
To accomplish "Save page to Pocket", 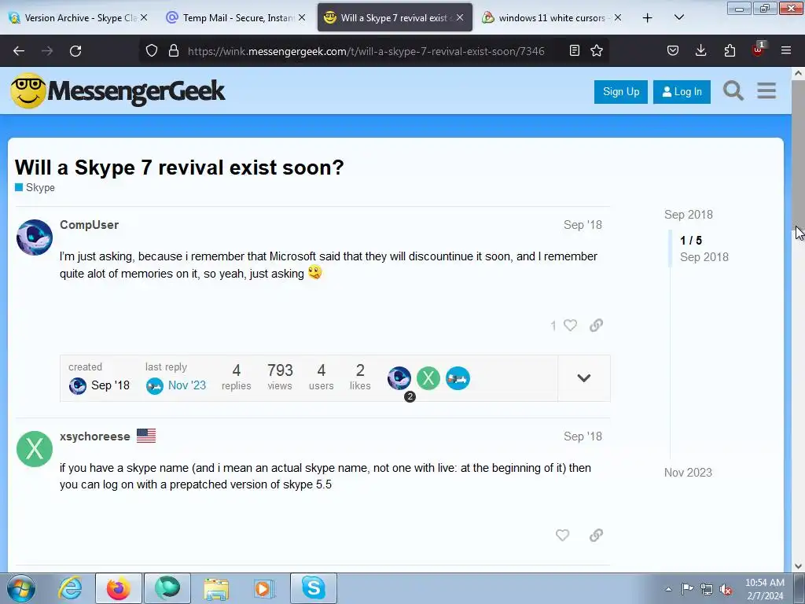I will pos(673,50).
